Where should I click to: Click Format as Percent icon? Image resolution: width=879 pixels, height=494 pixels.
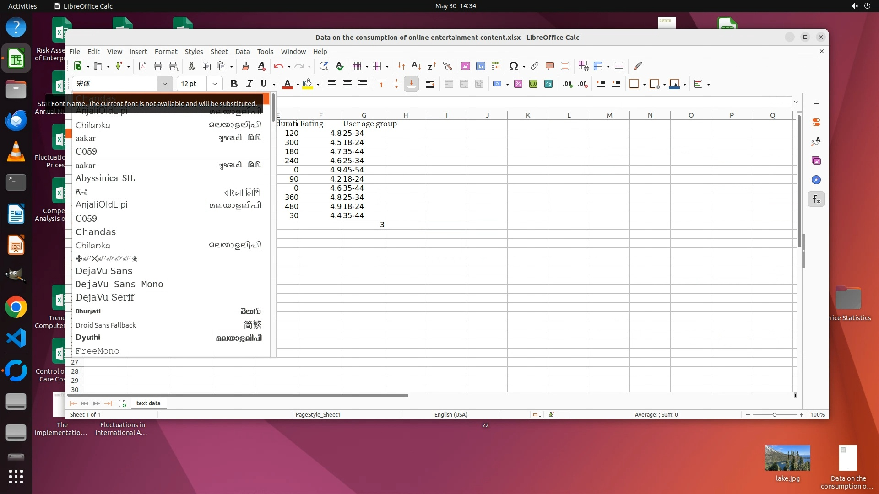518,84
